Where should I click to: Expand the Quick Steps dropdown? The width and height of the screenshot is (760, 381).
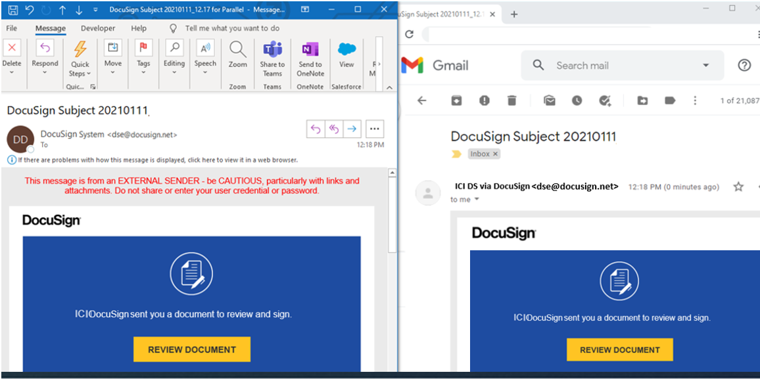tap(80, 74)
